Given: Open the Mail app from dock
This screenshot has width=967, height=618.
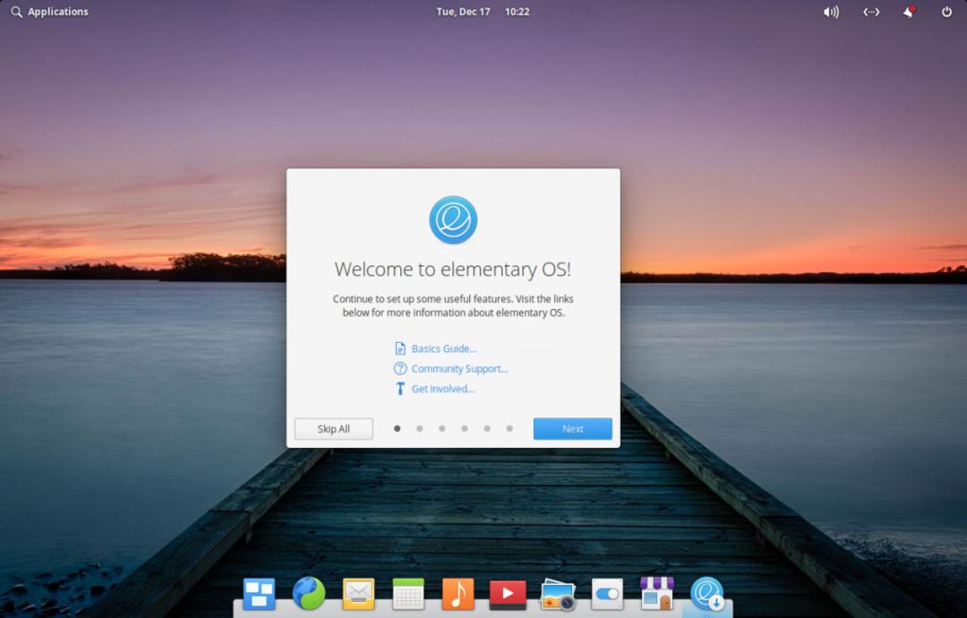Looking at the screenshot, I should click(x=358, y=594).
